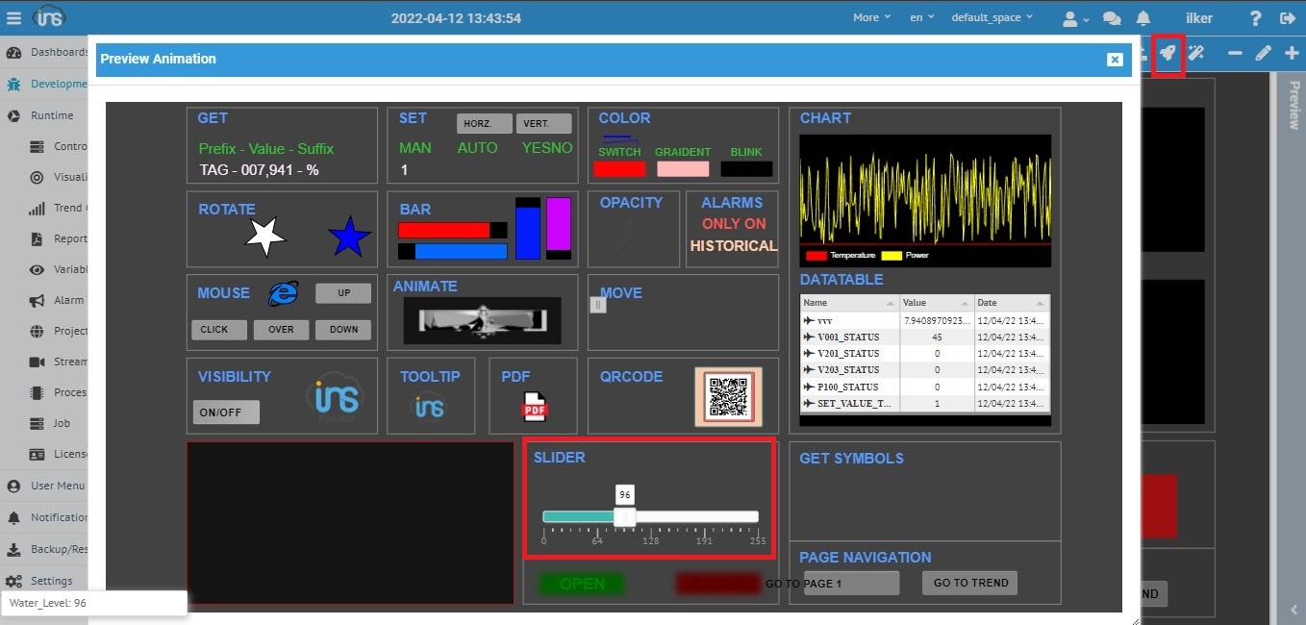Click the slider handle showing 96

pyautogui.click(x=624, y=517)
